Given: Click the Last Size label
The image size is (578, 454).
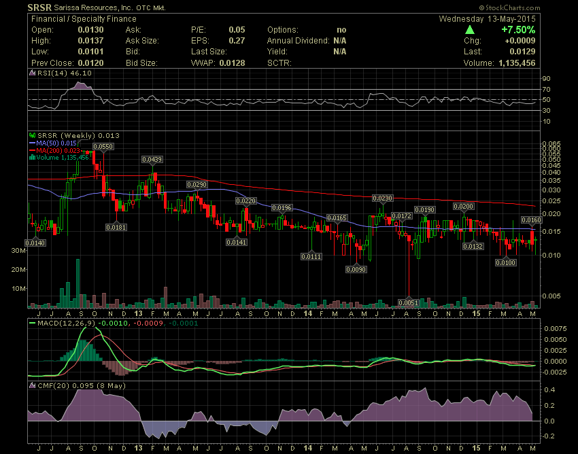Looking at the screenshot, I should pyautogui.click(x=209, y=52).
